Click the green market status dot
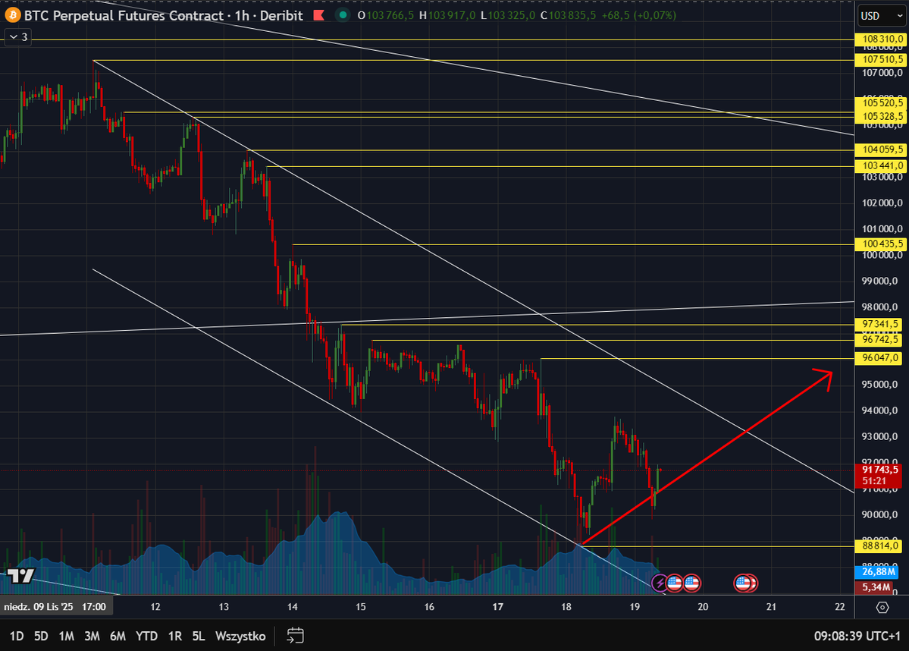Viewport: 909px width, 651px height. pyautogui.click(x=343, y=16)
